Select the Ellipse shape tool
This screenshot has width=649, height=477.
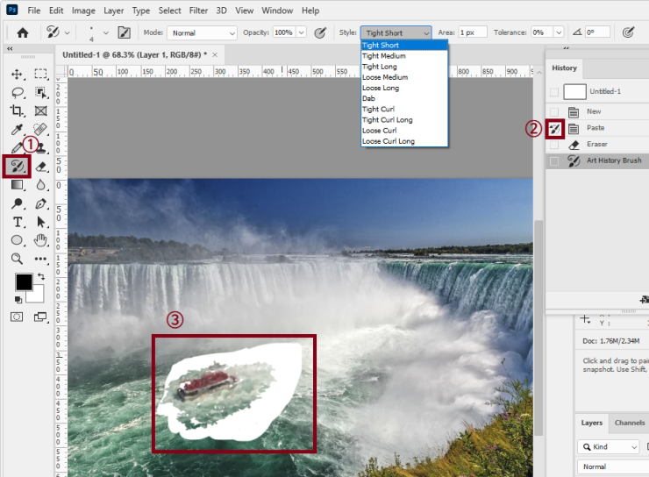(x=17, y=240)
